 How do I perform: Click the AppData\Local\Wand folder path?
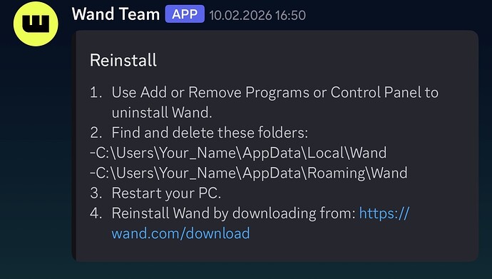click(238, 153)
